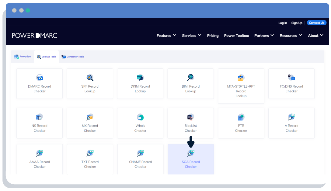The height and width of the screenshot is (191, 331).
Task: Click the green window dot in title bar
Action: pyautogui.click(x=28, y=10)
